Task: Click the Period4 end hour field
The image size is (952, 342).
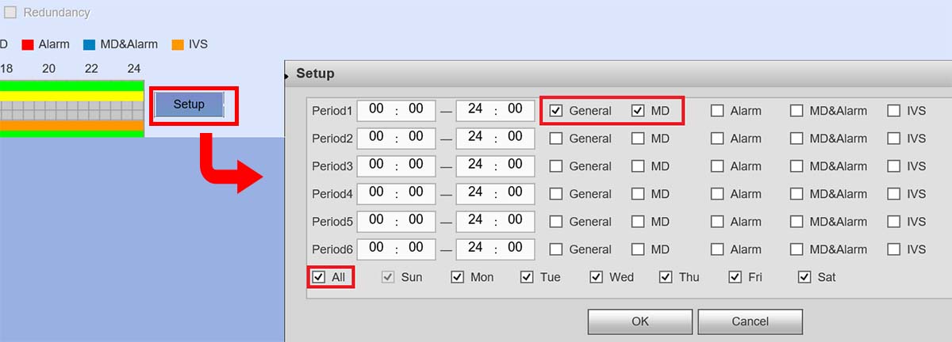Action: tap(475, 192)
